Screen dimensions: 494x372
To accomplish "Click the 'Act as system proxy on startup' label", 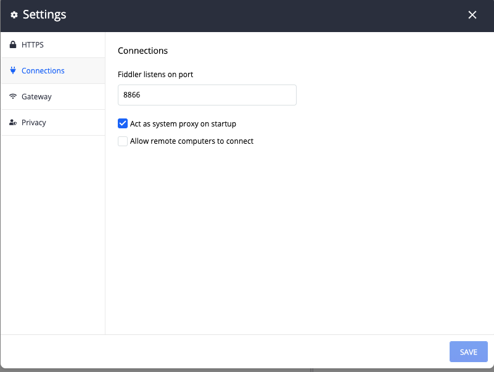I will tap(183, 124).
